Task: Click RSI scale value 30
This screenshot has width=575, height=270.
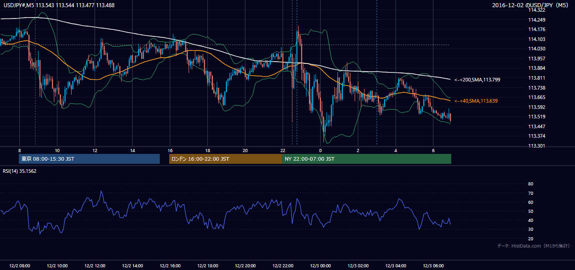Action: pos(530,229)
